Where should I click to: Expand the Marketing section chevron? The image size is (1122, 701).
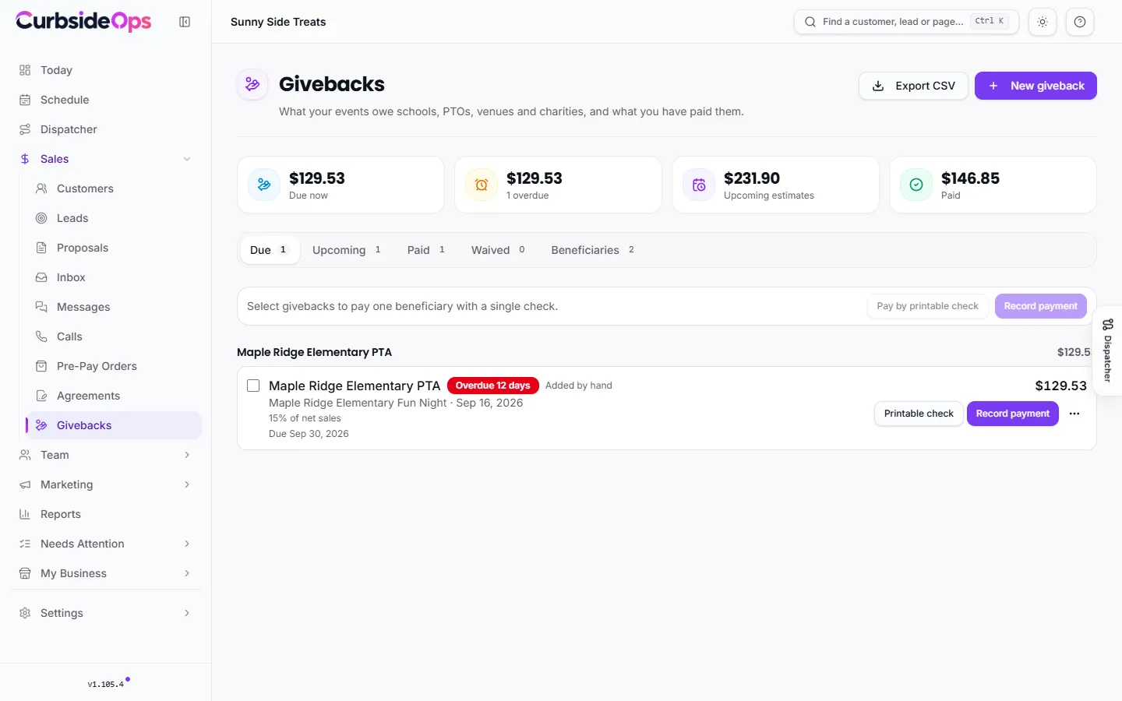click(187, 484)
